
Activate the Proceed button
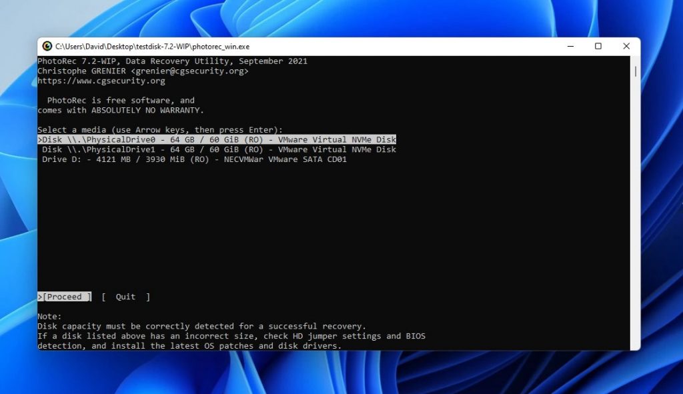click(x=64, y=297)
